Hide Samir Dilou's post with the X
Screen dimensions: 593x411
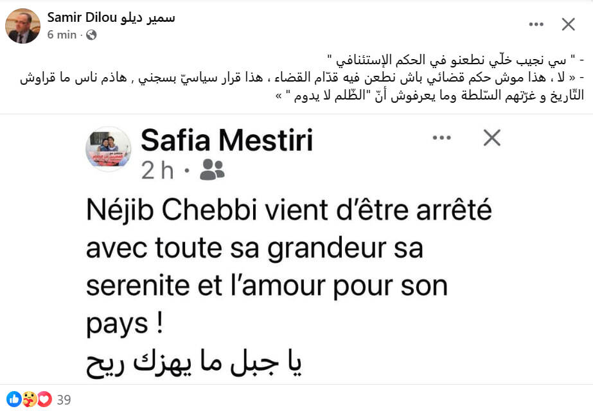click(x=568, y=24)
